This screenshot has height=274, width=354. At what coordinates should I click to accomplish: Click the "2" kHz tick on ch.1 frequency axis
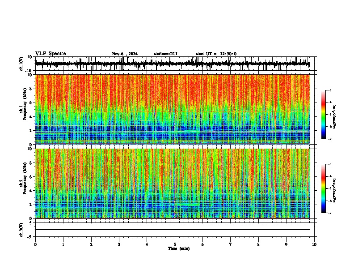click(x=31, y=131)
